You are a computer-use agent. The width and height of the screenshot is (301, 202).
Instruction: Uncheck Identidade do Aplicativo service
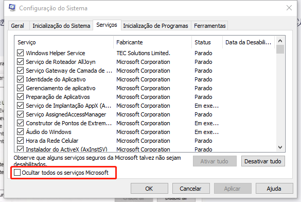pyautogui.click(x=21, y=79)
